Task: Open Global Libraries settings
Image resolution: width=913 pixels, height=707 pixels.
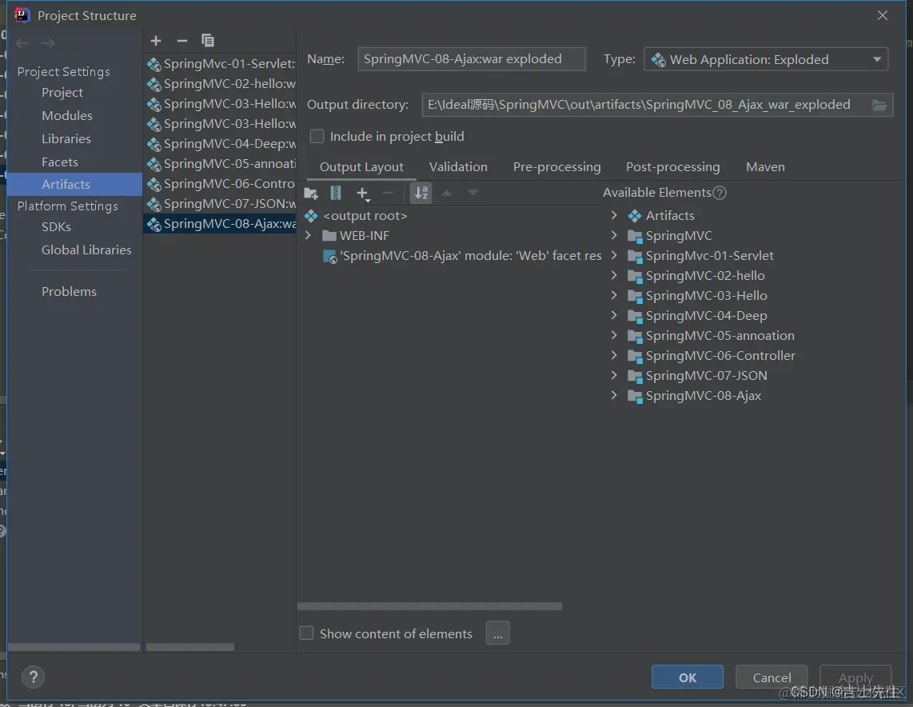Action: coord(87,250)
